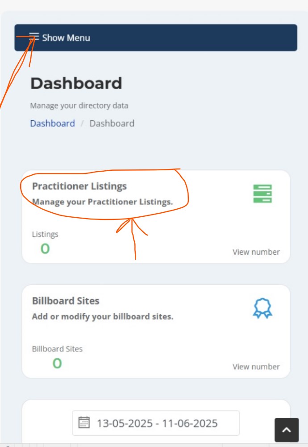Click 'Add or modify your billboard sites.' text

point(103,316)
